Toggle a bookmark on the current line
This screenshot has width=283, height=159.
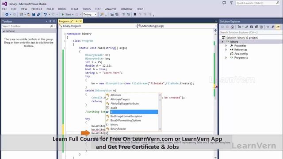pyautogui.click(x=135, y=15)
